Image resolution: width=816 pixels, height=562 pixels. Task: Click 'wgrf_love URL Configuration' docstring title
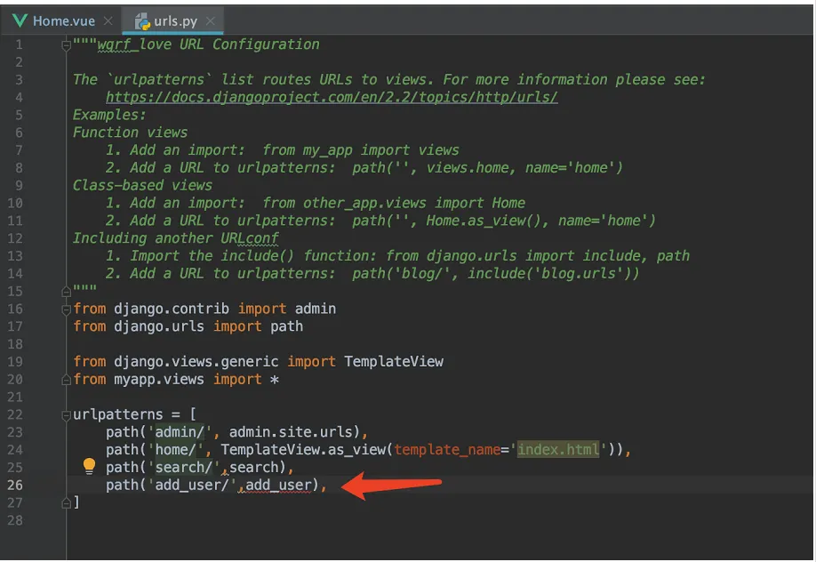pyautogui.click(x=208, y=44)
